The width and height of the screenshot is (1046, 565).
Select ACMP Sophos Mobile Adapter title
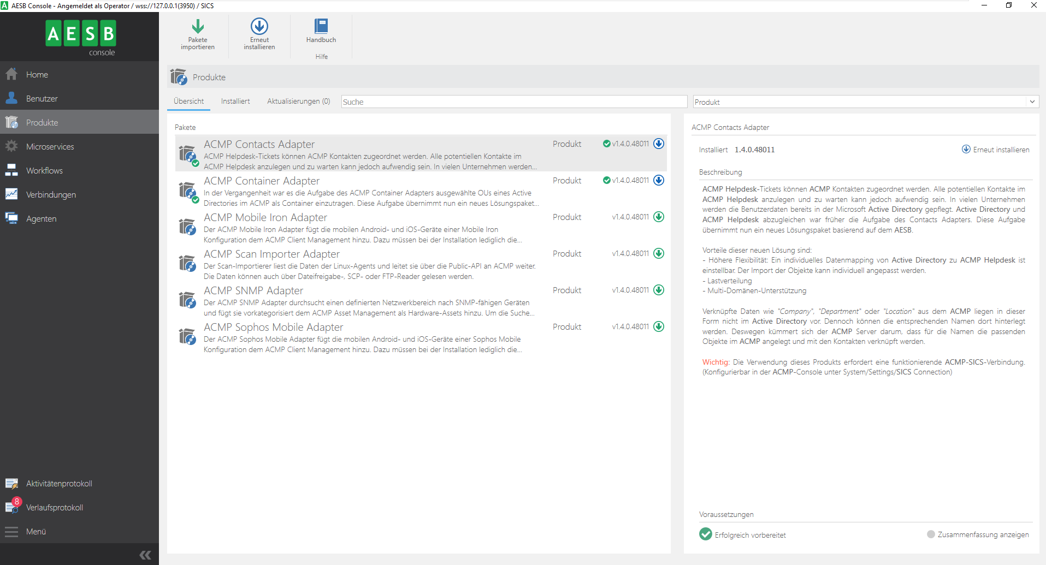click(x=273, y=327)
